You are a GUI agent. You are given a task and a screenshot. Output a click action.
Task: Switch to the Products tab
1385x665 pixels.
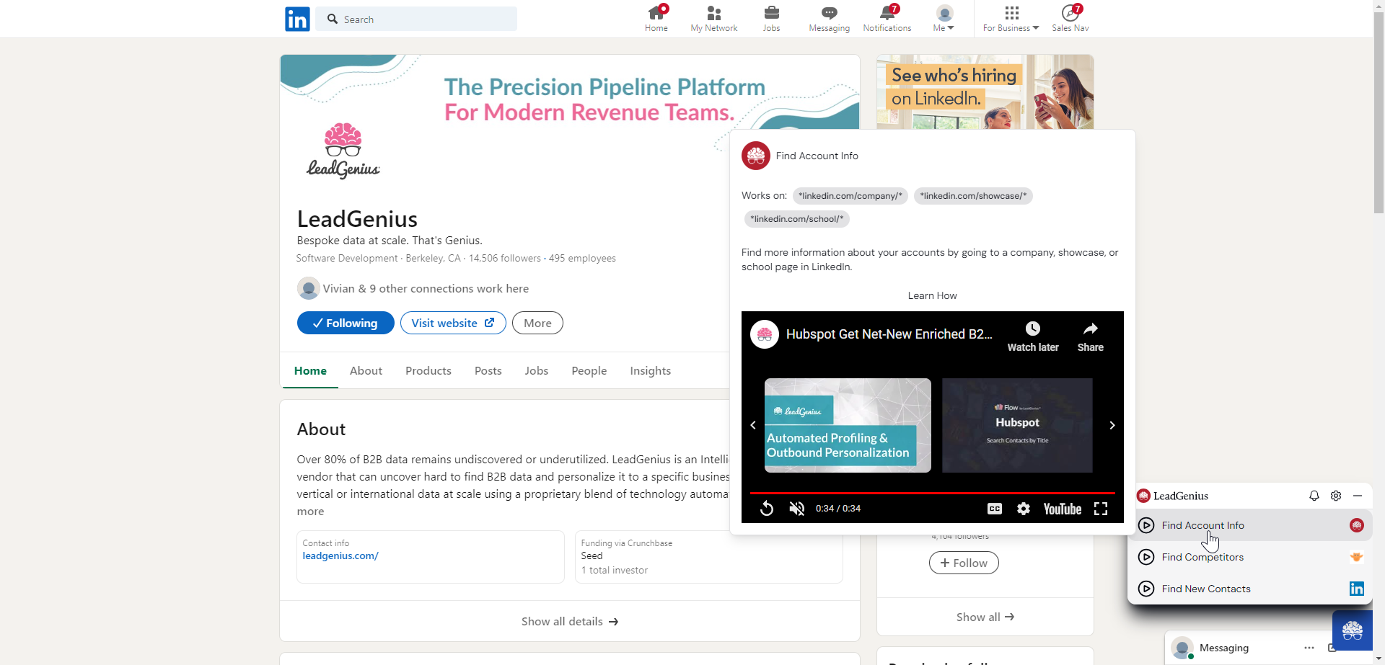pyautogui.click(x=428, y=370)
